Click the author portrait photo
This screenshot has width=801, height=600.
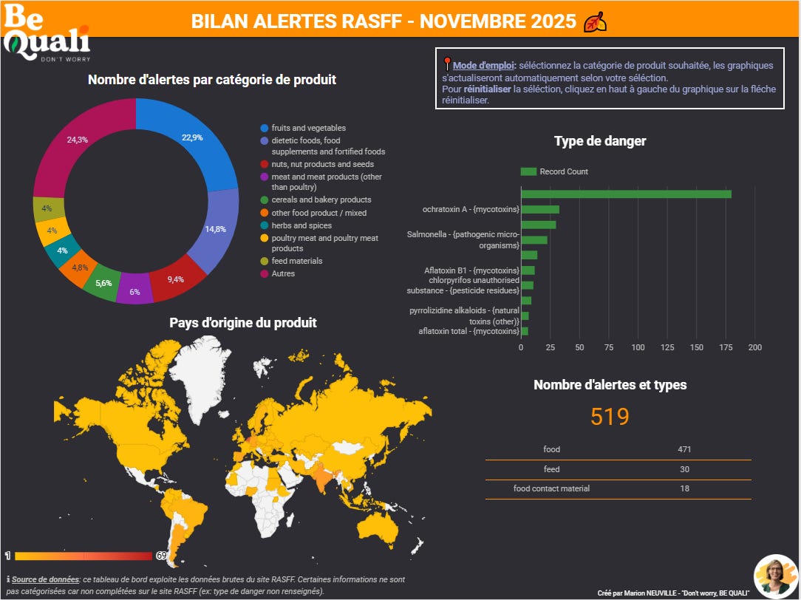[x=776, y=576]
